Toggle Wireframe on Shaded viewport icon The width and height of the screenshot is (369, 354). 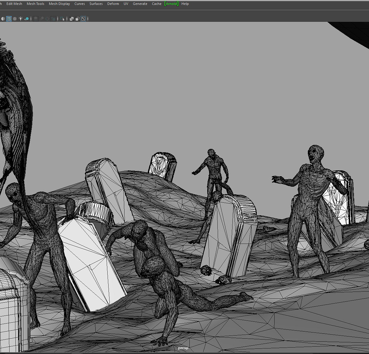[x=9, y=19]
